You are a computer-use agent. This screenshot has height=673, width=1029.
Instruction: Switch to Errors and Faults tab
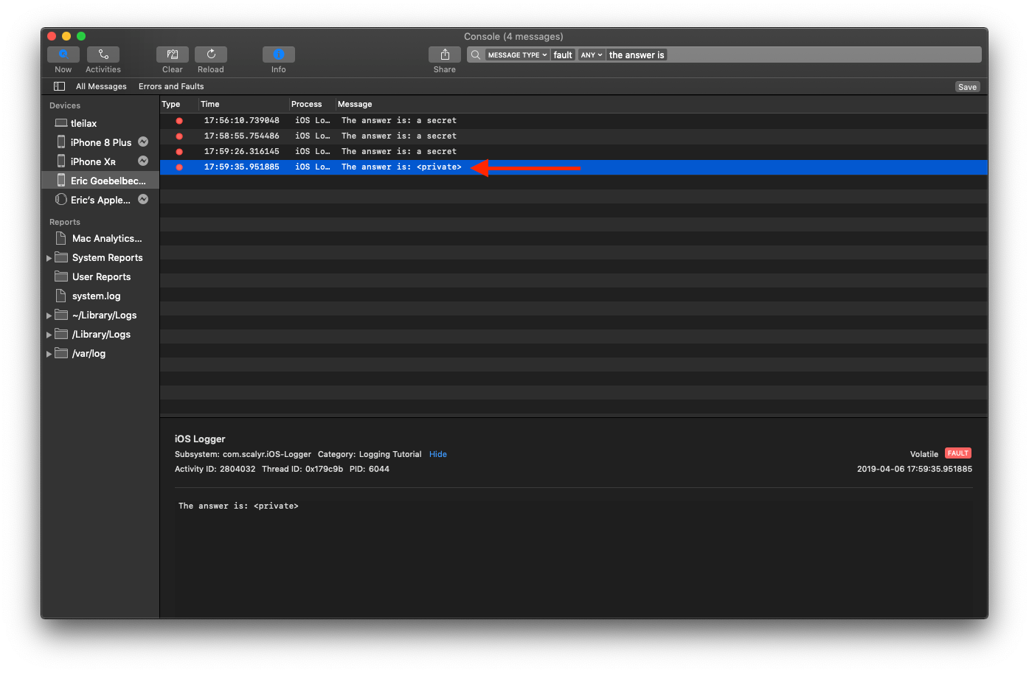pyautogui.click(x=171, y=86)
